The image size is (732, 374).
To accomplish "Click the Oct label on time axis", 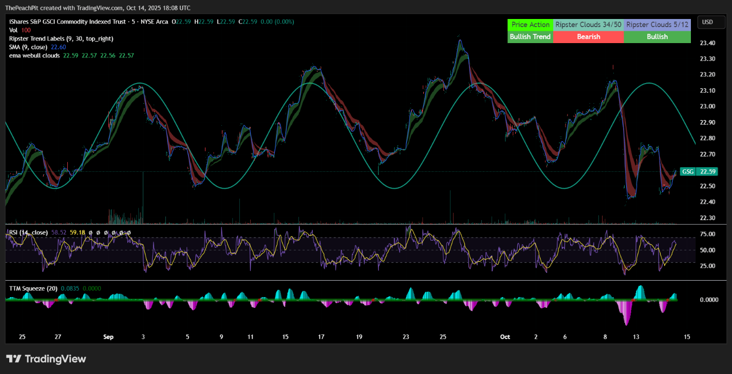I will (x=505, y=337).
